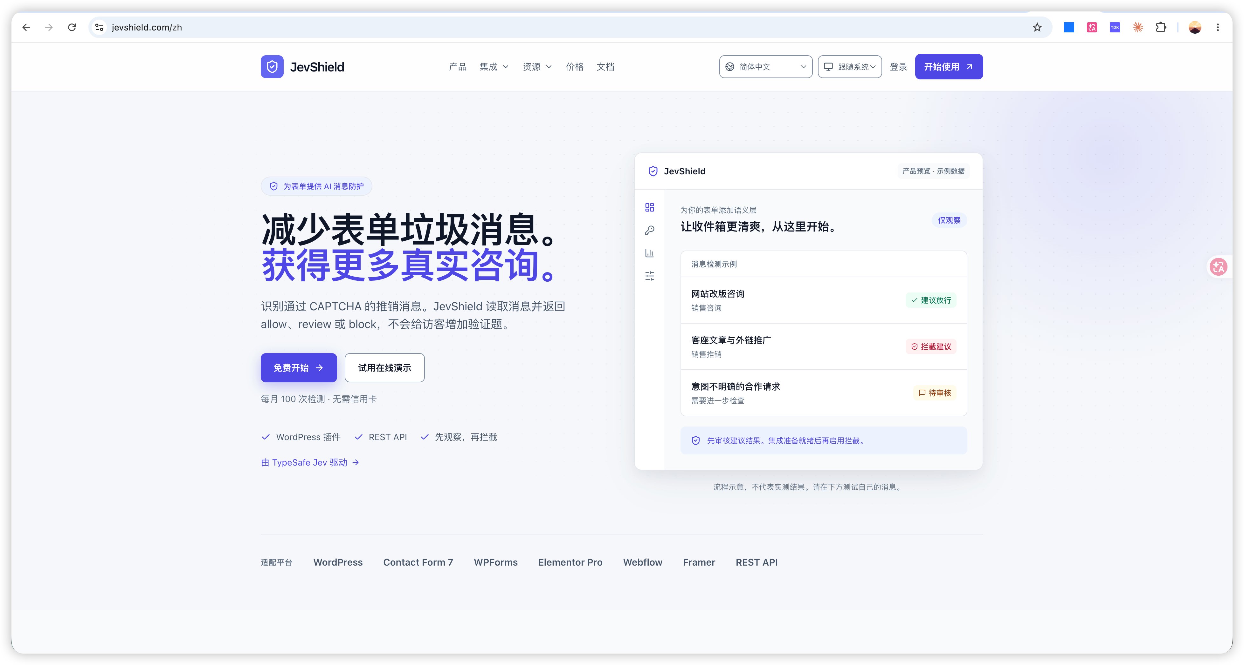Open the extensions puzzle icon
This screenshot has width=1244, height=665.
pyautogui.click(x=1161, y=28)
